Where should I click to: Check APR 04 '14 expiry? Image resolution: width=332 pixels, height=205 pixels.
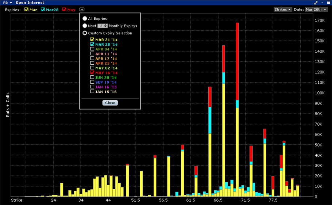[92, 49]
